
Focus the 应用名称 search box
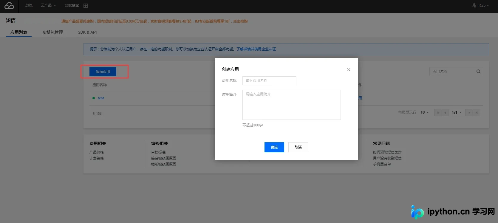456,72
